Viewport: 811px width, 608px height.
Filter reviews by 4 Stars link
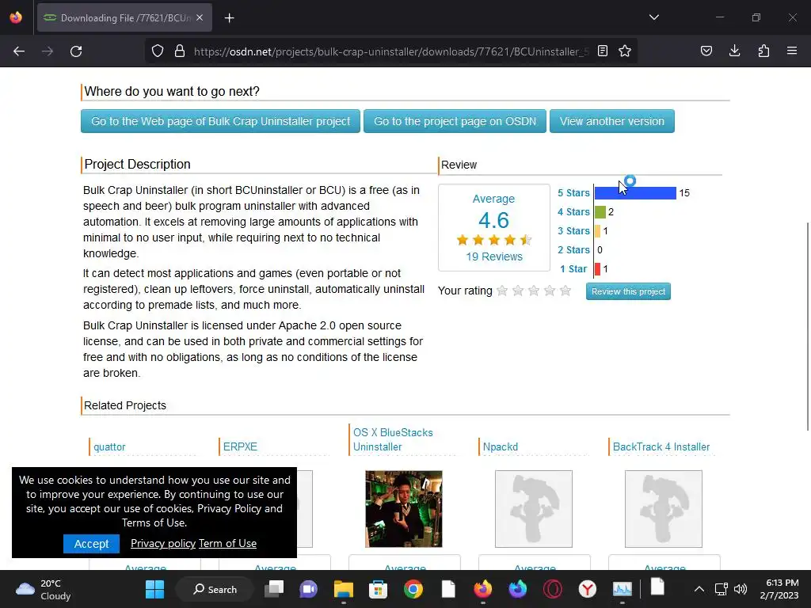coord(573,212)
